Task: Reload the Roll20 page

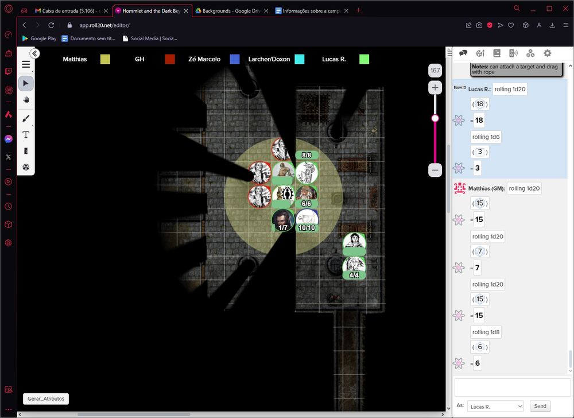Action: coord(51,25)
